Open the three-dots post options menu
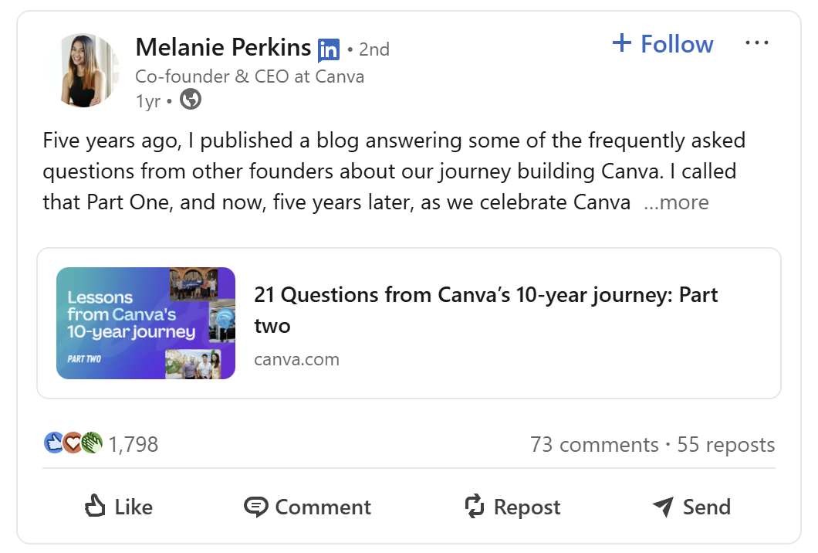The height and width of the screenshot is (553, 818). coord(757,43)
